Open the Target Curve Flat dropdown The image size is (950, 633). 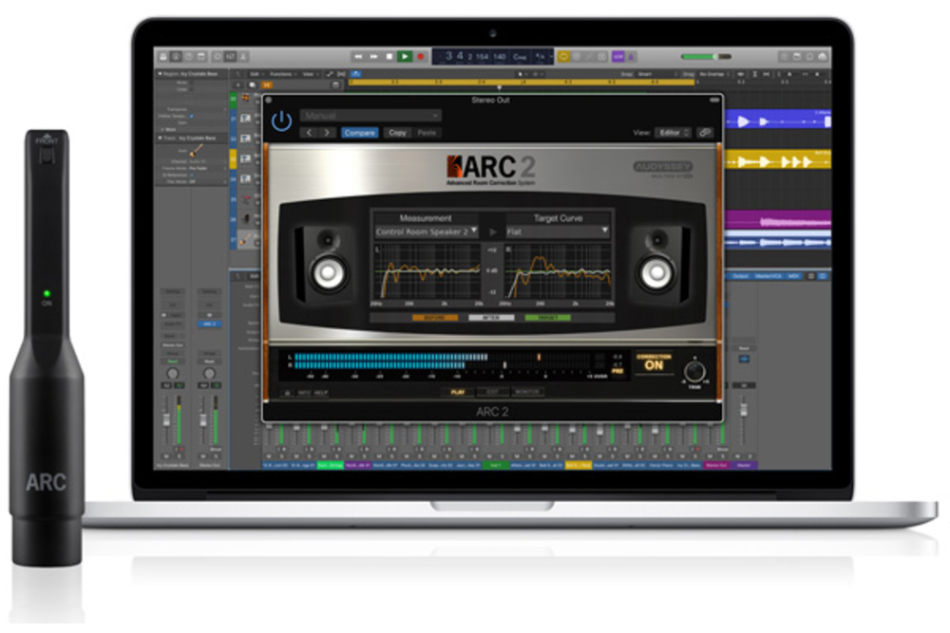pyautogui.click(x=558, y=232)
